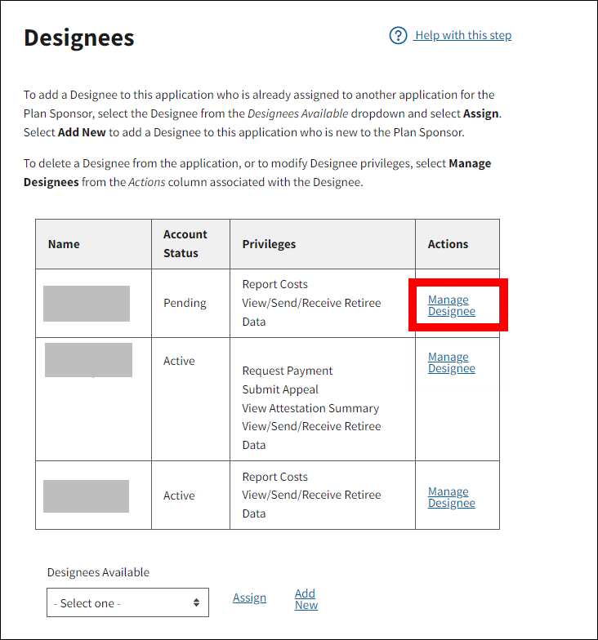The width and height of the screenshot is (598, 640).
Task: Click the Pending account status cell
Action: coord(185,303)
